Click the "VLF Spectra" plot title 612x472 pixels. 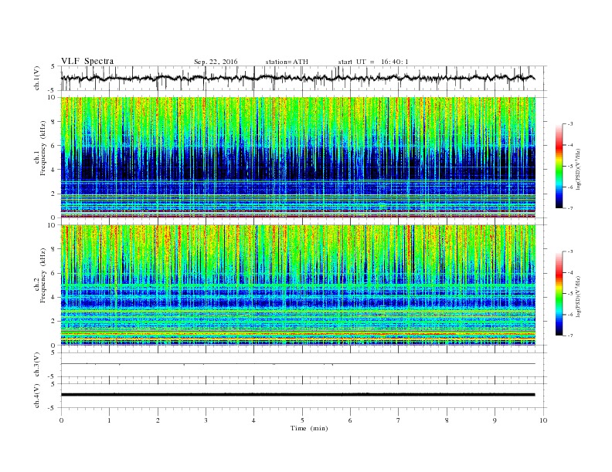[x=87, y=61]
